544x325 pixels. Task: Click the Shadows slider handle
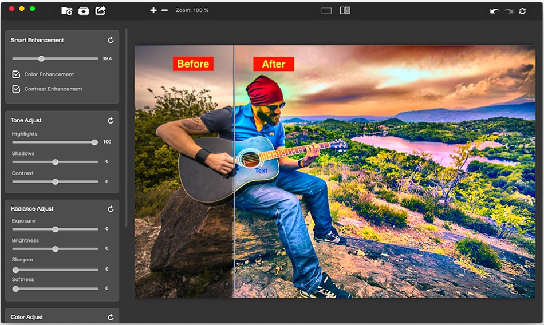pos(55,162)
